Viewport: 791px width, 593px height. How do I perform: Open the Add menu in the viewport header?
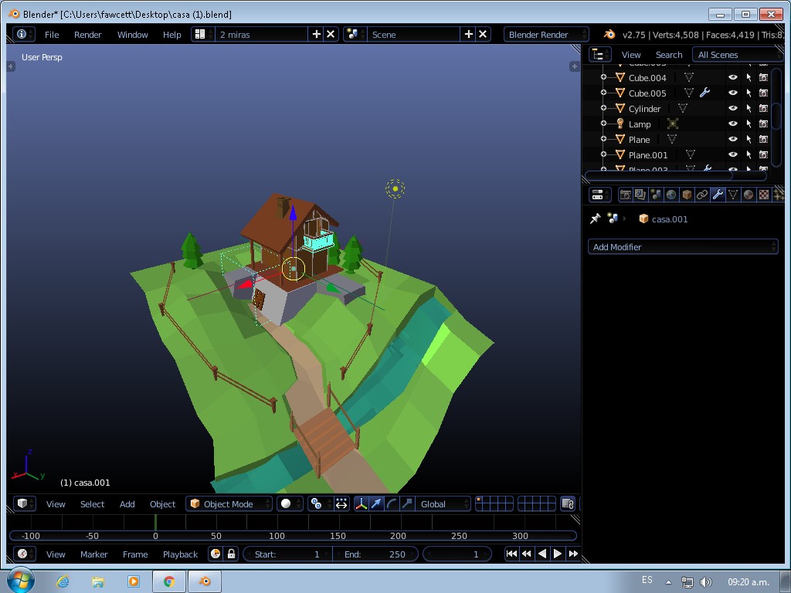click(x=127, y=503)
